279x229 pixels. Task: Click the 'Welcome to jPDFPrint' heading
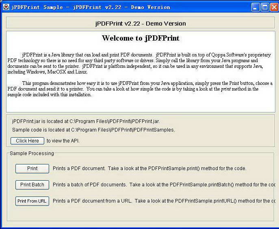141,38
